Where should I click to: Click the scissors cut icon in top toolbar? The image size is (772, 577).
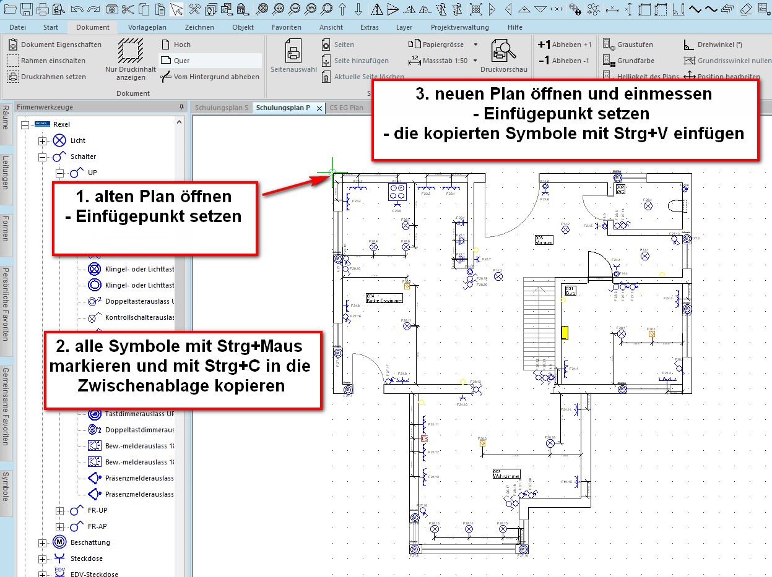coord(128,9)
